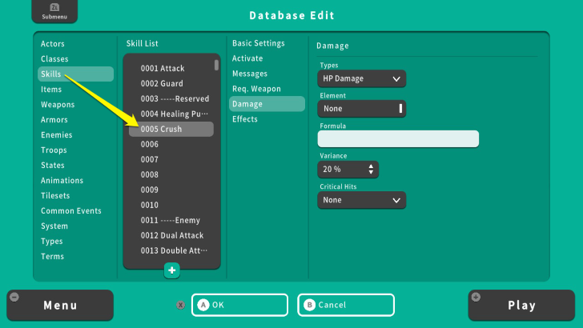Image resolution: width=583 pixels, height=328 pixels.
Task: Open the States category
Action: click(x=52, y=166)
